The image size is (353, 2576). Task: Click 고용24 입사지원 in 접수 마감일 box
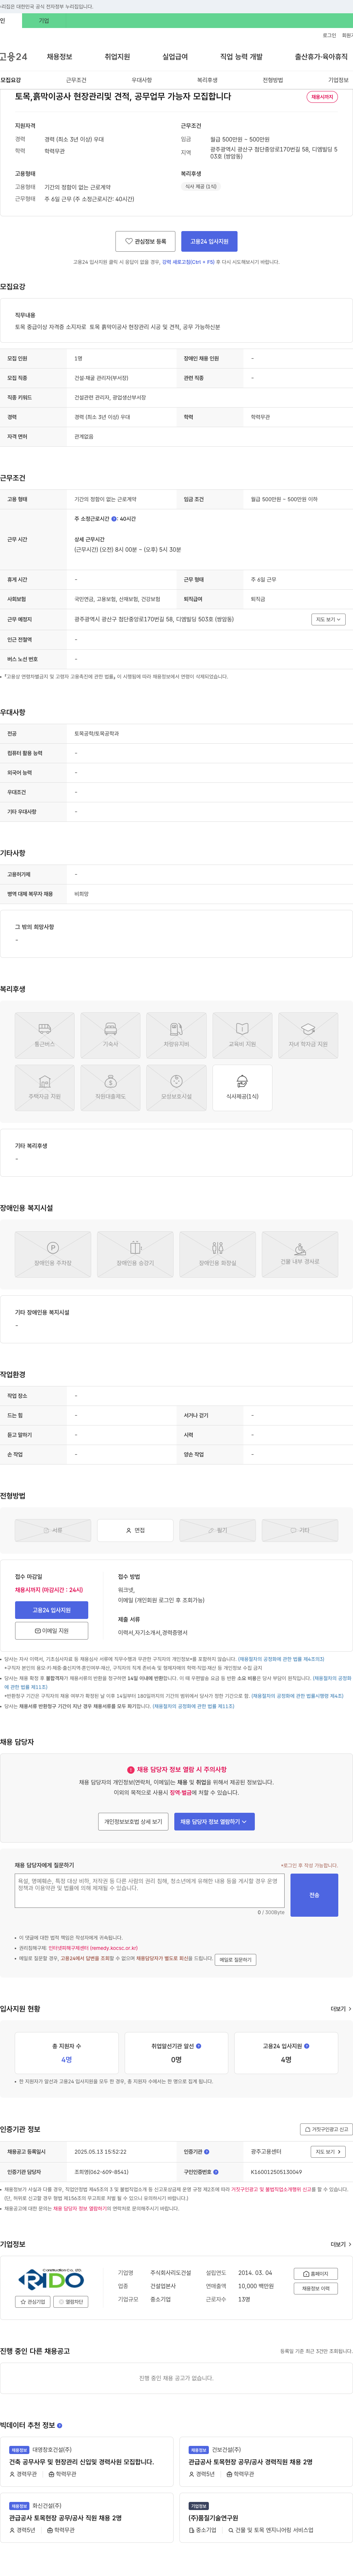click(x=52, y=1610)
